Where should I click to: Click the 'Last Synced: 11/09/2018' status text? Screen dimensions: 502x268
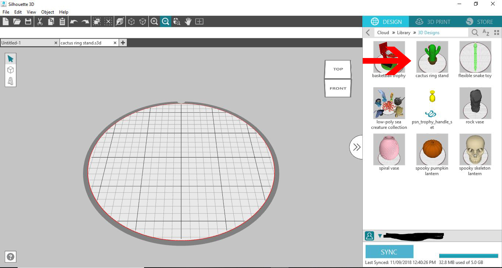400,262
